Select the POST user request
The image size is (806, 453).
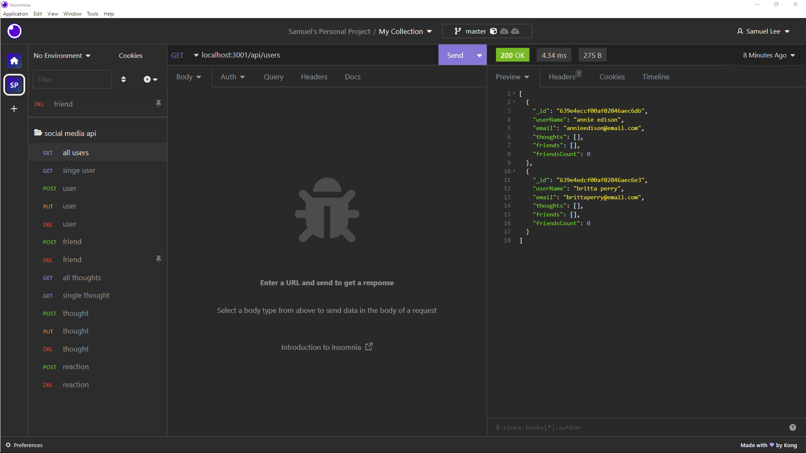point(98,188)
